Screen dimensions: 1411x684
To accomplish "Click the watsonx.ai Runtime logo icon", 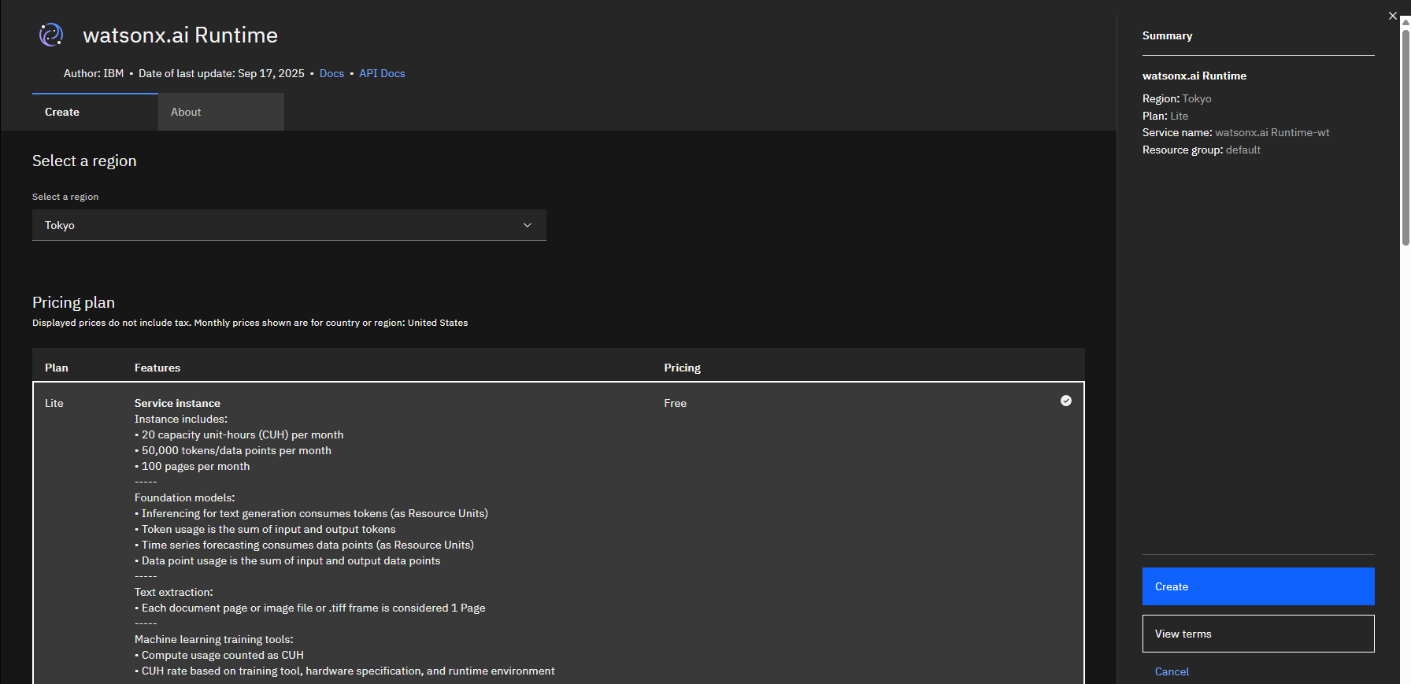I will point(51,35).
